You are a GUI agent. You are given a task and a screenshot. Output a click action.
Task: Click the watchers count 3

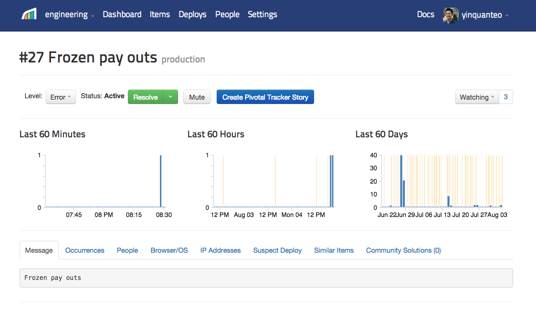click(x=506, y=97)
